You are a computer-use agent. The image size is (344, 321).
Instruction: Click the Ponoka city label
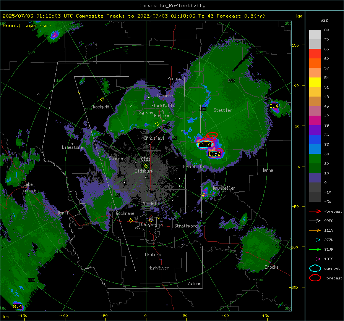click(x=174, y=79)
